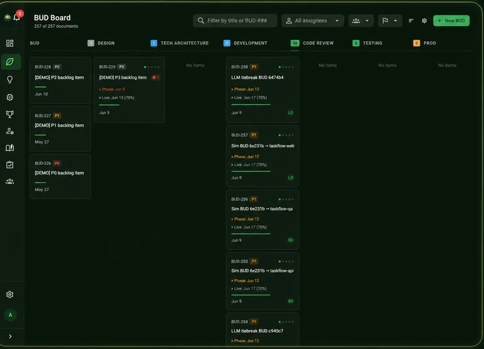Open the team group filter dropdown

click(x=361, y=21)
